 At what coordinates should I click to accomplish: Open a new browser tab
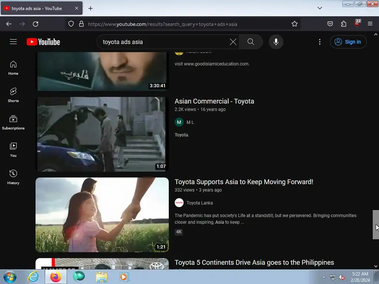[90, 9]
